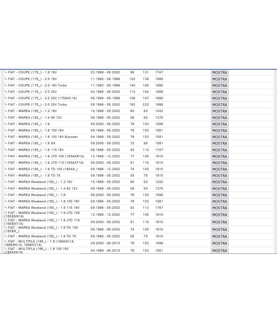
Task: Click MOSTRA on MAREA Weekend 1.8 115 16V row
Action: point(220,208)
